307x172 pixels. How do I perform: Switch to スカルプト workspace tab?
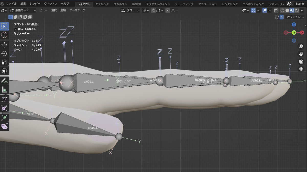120,4
